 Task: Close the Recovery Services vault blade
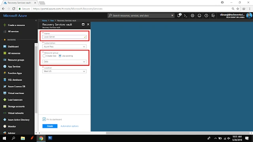(x=88, y=24)
